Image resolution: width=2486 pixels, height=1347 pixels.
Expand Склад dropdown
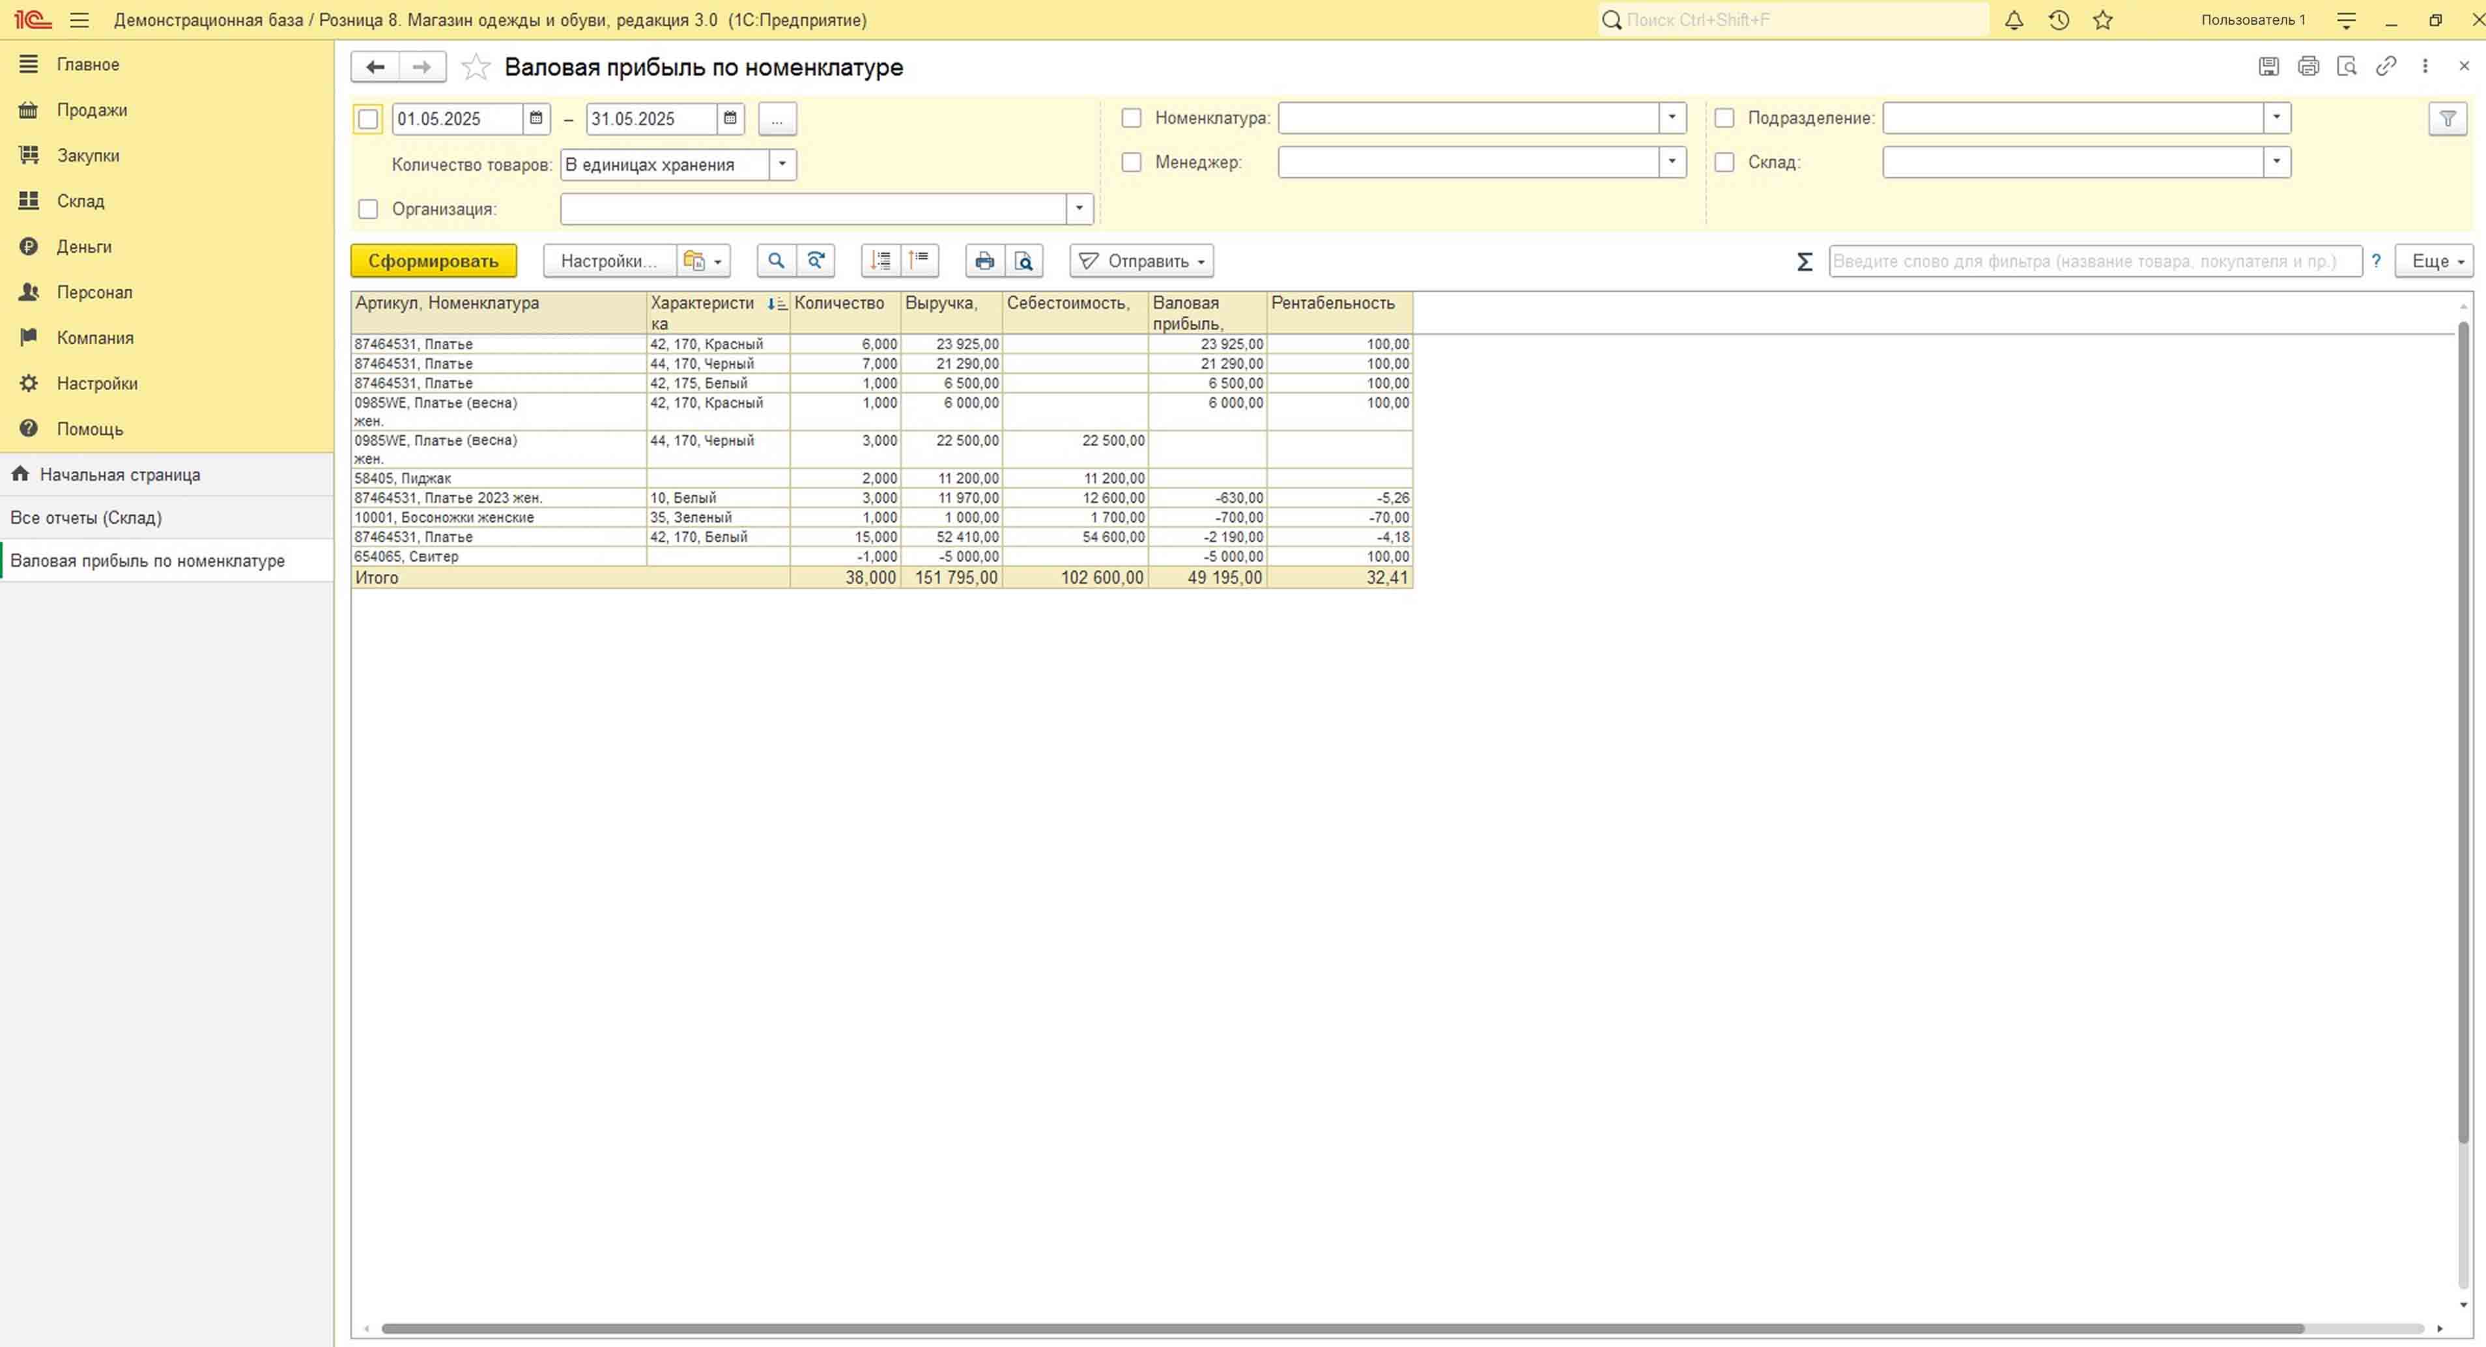[2277, 162]
